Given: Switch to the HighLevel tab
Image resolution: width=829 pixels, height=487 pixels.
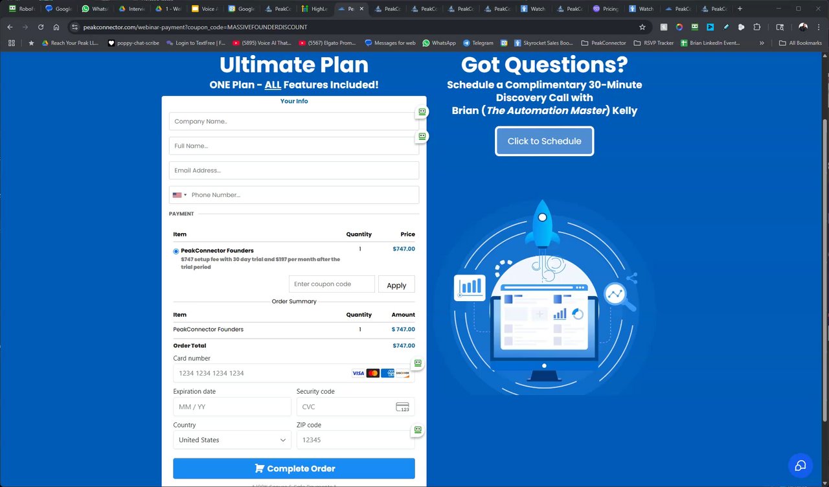Looking at the screenshot, I should pos(314,9).
